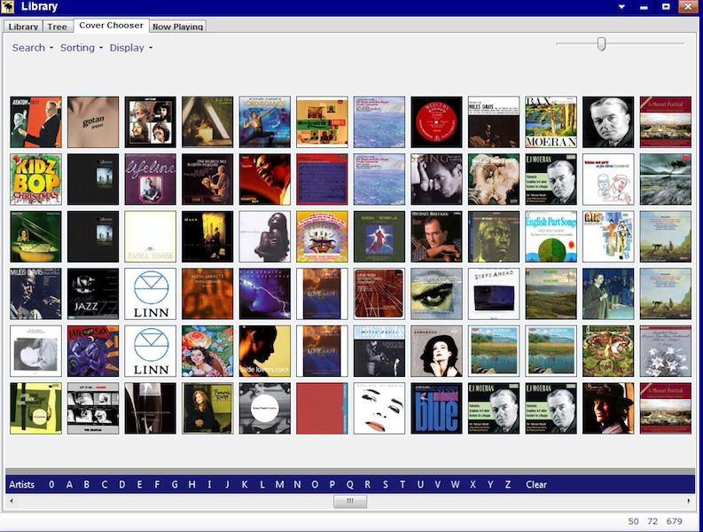Select the close-up eye album cover

click(x=436, y=293)
